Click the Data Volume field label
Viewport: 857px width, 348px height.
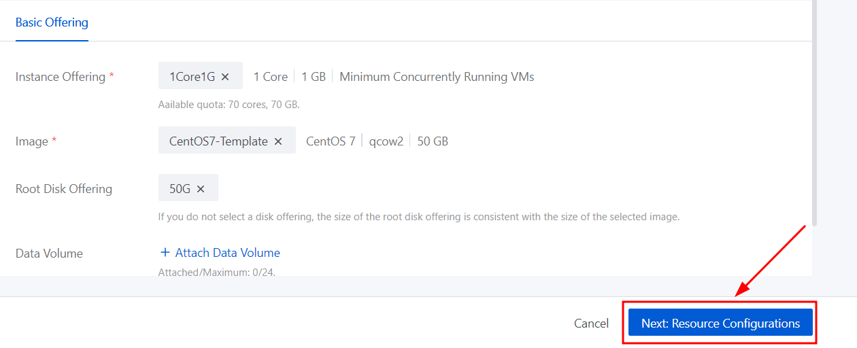click(49, 254)
